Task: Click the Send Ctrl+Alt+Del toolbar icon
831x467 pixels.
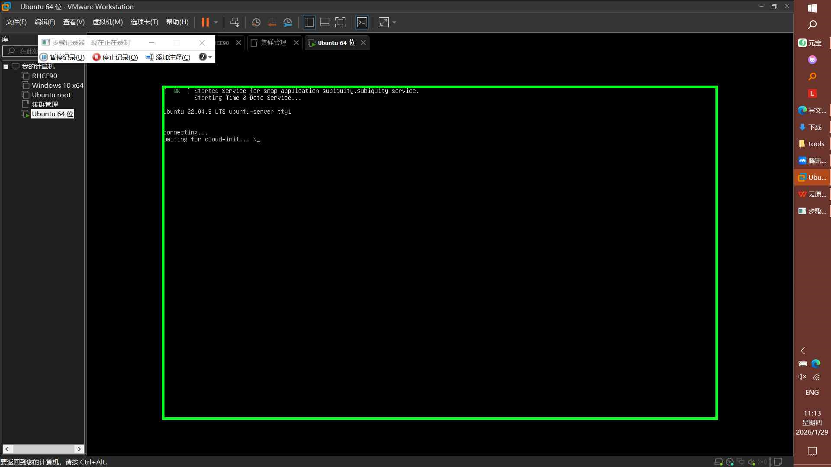Action: pyautogui.click(x=235, y=22)
